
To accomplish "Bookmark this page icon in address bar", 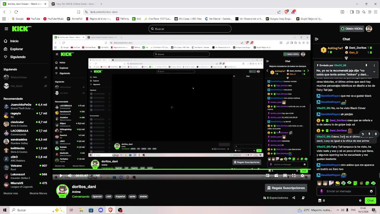I will pyautogui.click(x=78, y=12).
